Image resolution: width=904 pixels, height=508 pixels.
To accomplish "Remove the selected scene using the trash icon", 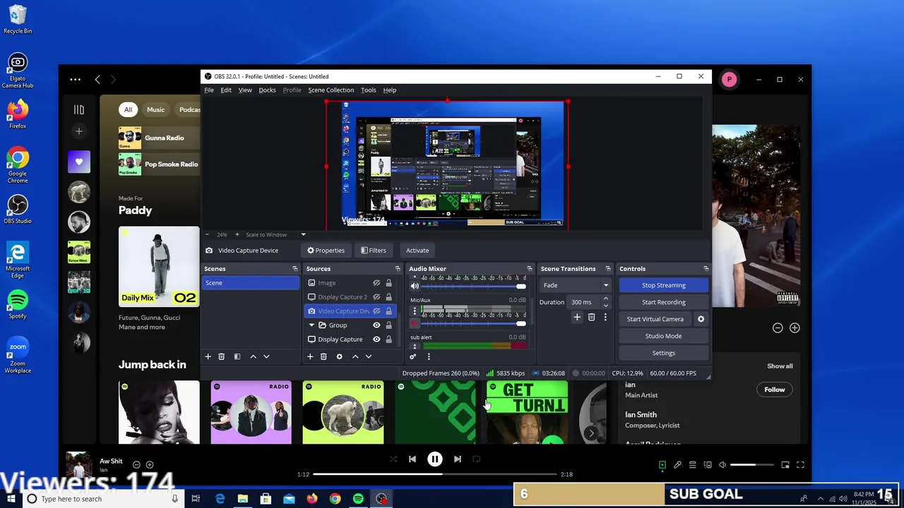I will coord(221,356).
